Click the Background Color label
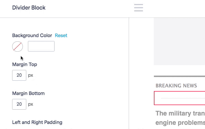 [x=32, y=35]
